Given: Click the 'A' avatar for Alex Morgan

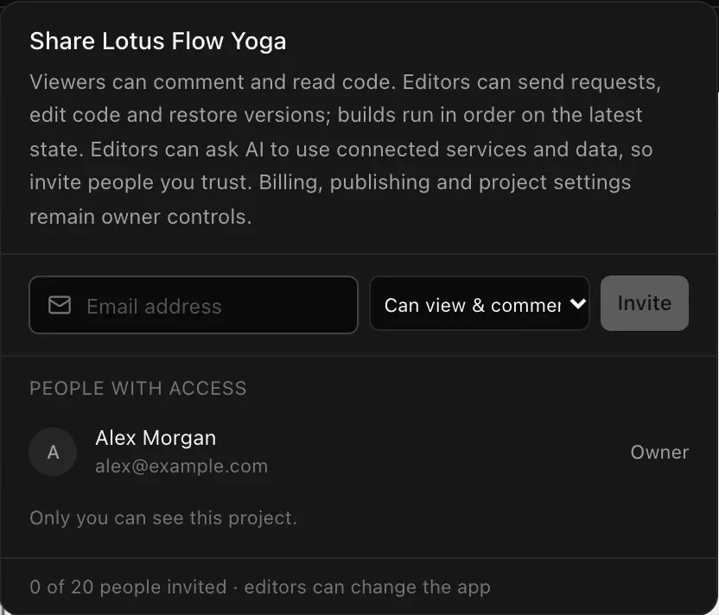Looking at the screenshot, I should click(x=53, y=452).
